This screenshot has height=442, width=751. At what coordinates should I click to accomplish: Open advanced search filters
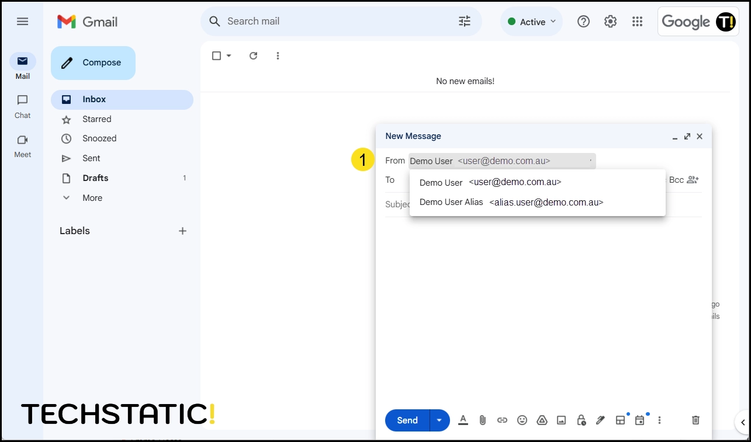tap(465, 21)
